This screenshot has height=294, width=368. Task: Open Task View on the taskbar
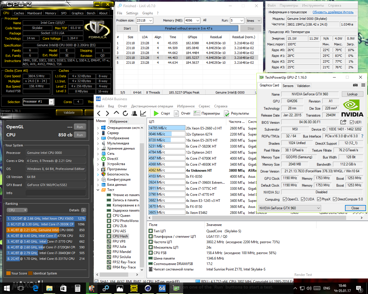21,288
